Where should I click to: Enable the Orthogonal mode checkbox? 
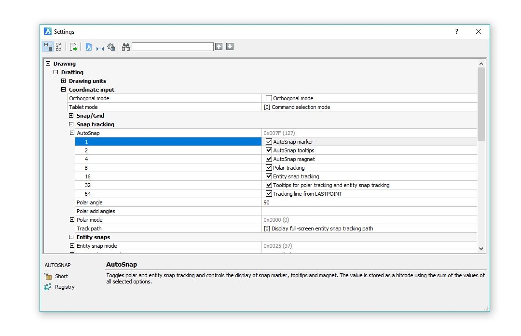pos(269,98)
